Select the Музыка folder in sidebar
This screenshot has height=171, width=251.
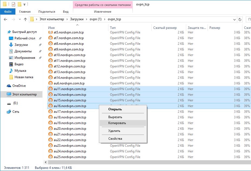pos(20,71)
